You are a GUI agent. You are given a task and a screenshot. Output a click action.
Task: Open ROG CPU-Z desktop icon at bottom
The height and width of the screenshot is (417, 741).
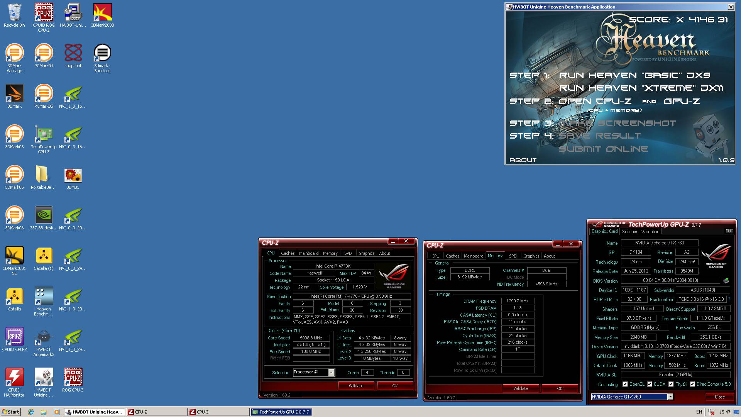pyautogui.click(x=73, y=380)
